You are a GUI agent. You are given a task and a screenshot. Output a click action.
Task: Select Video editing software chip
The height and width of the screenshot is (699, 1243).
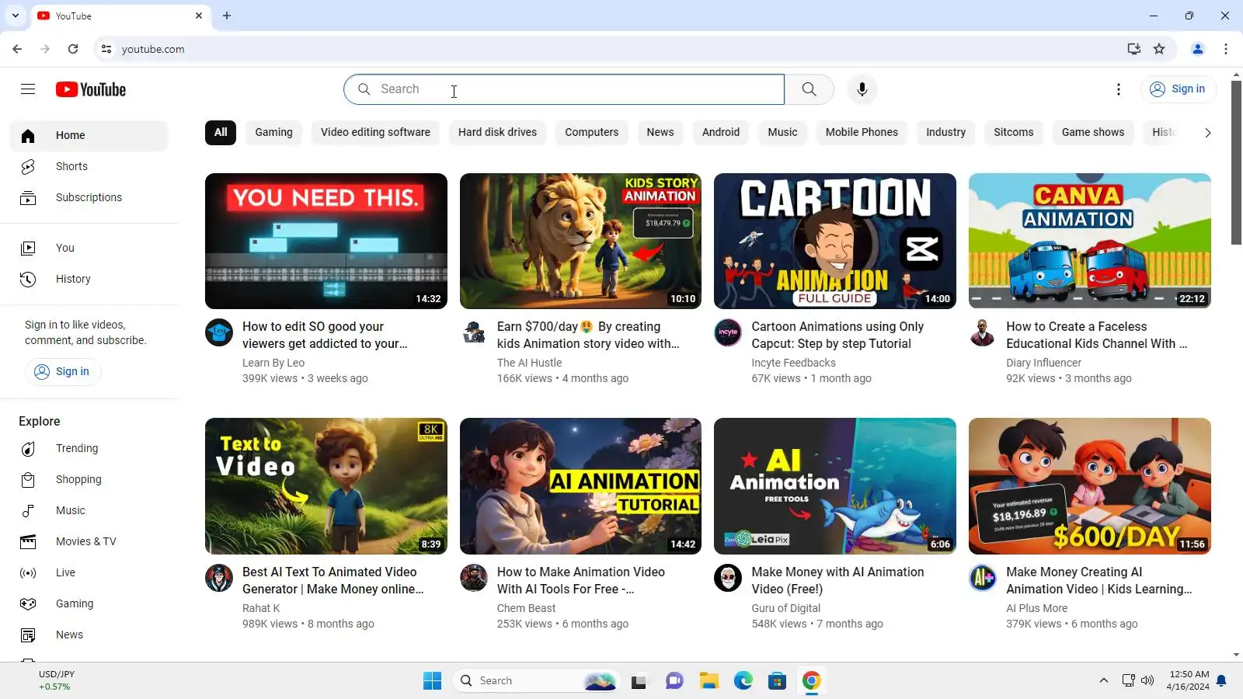coord(375,132)
